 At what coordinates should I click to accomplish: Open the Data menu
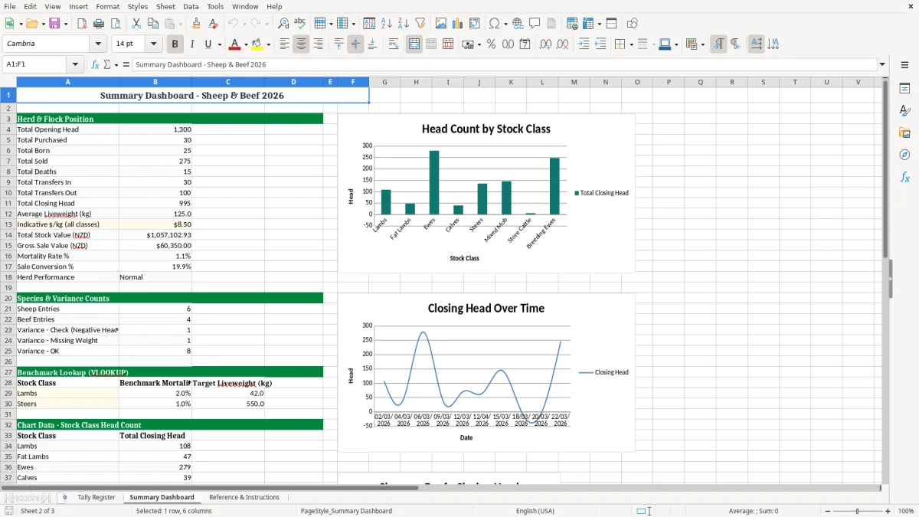[191, 6]
